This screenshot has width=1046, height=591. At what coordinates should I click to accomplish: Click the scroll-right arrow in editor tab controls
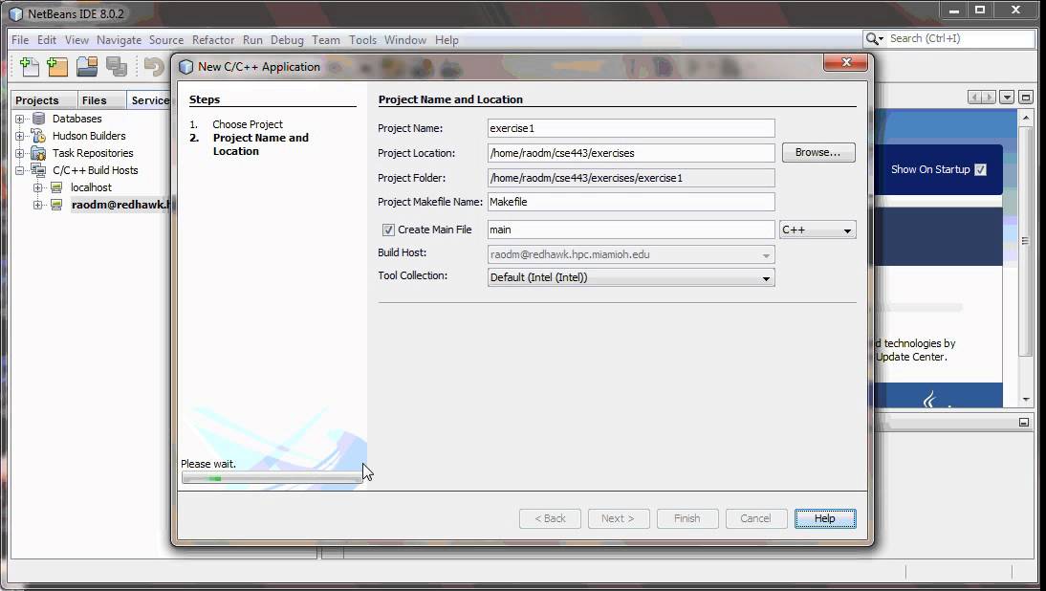[x=989, y=98]
